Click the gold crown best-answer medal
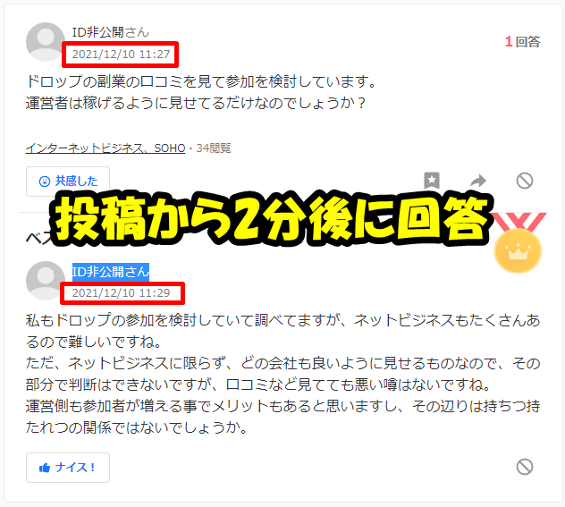The image size is (565, 507). (x=518, y=250)
